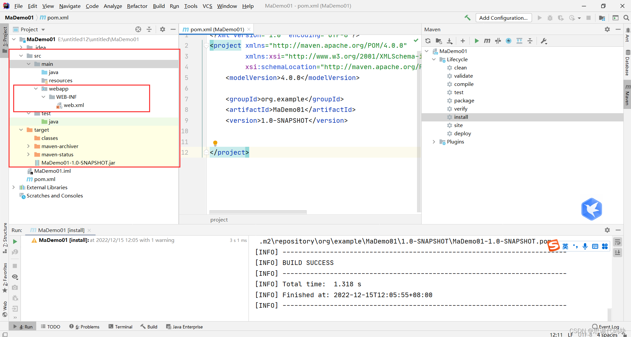Open the TODO tool window button
The height and width of the screenshot is (337, 631).
pos(50,326)
